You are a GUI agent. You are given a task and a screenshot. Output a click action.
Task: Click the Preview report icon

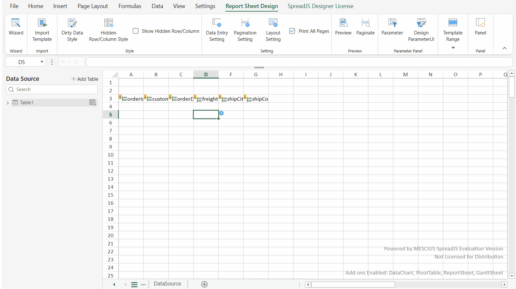(x=343, y=23)
